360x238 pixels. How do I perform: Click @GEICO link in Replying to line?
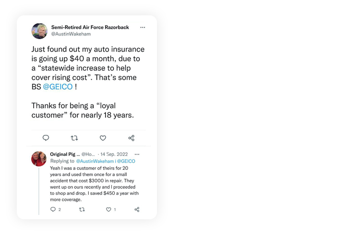(x=126, y=161)
